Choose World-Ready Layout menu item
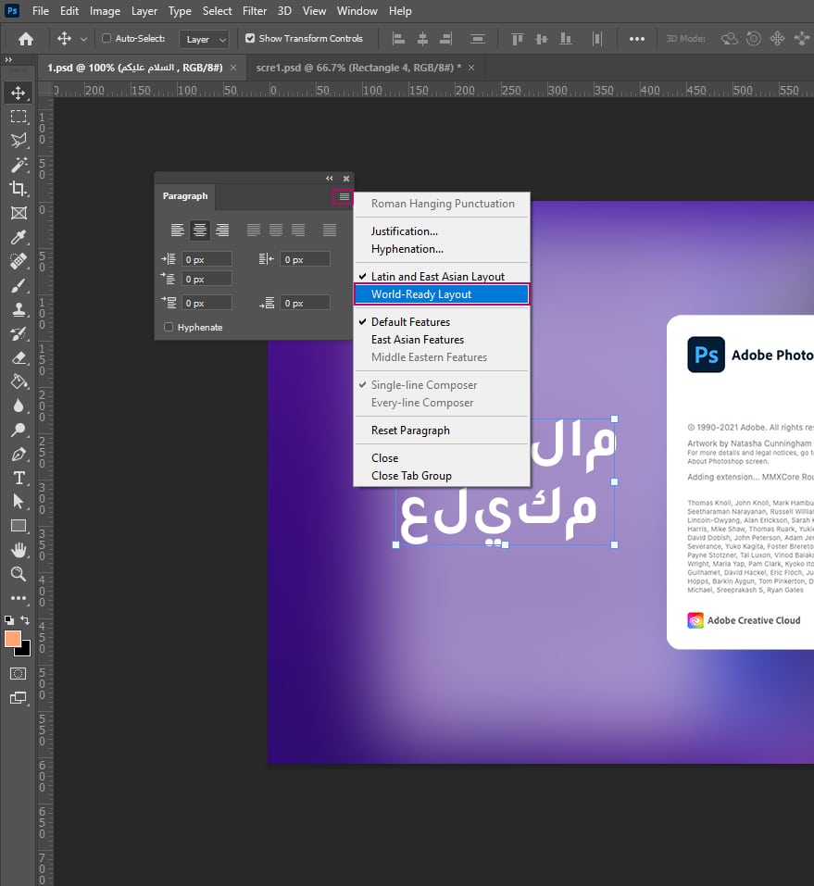This screenshot has height=886, width=814. point(442,294)
